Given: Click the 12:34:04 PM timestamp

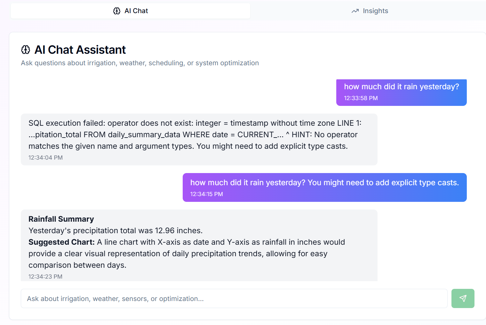Looking at the screenshot, I should click(x=45, y=158).
